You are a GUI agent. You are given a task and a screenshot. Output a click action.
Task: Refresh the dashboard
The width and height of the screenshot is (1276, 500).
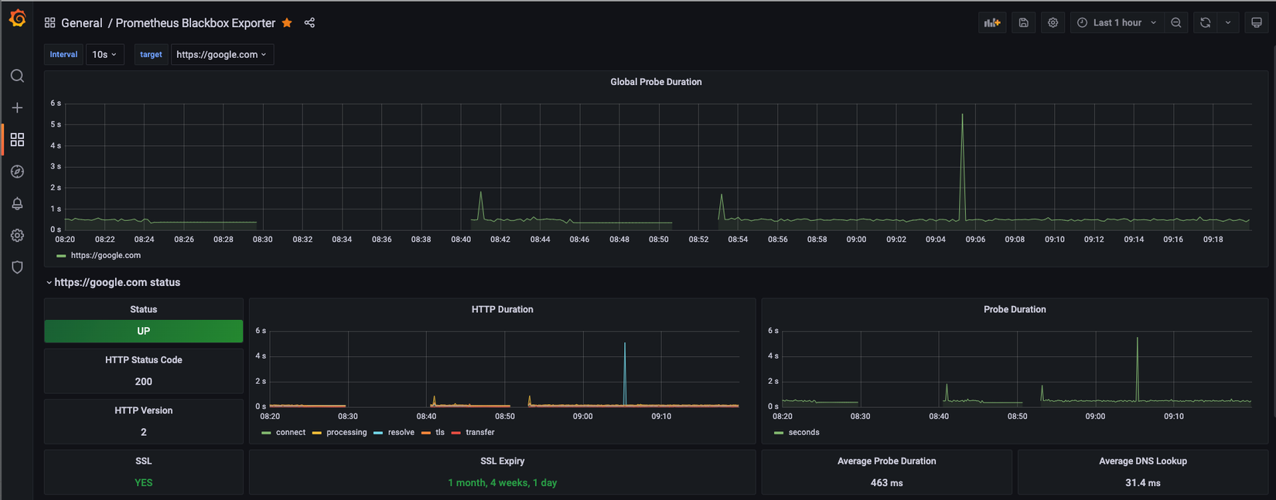1205,22
